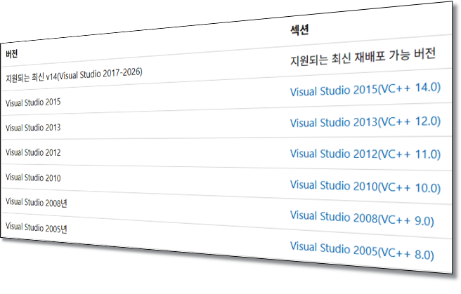
Task: Select the 지원되는 최신 재배포 가능 버전 text
Action: tap(363, 57)
